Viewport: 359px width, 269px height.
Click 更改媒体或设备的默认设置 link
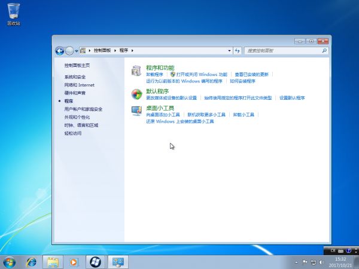[x=172, y=98]
